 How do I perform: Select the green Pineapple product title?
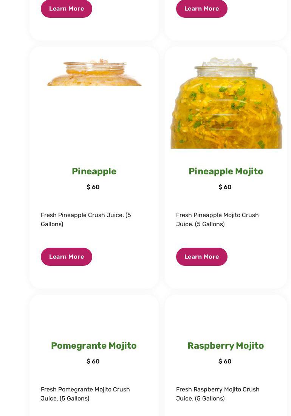pyautogui.click(x=94, y=171)
